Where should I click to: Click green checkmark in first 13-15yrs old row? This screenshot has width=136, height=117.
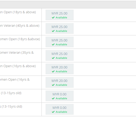tap(53, 98)
